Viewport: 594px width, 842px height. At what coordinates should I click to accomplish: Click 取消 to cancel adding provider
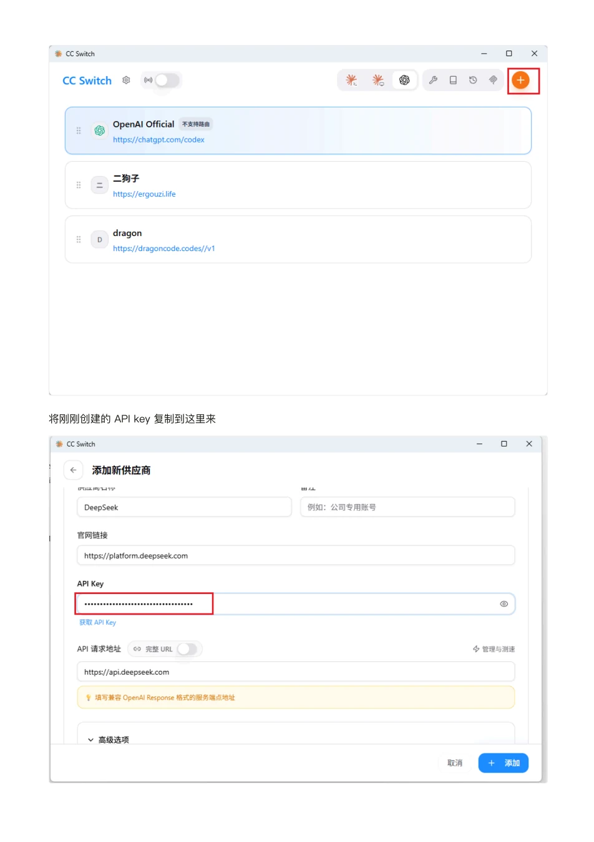click(455, 763)
